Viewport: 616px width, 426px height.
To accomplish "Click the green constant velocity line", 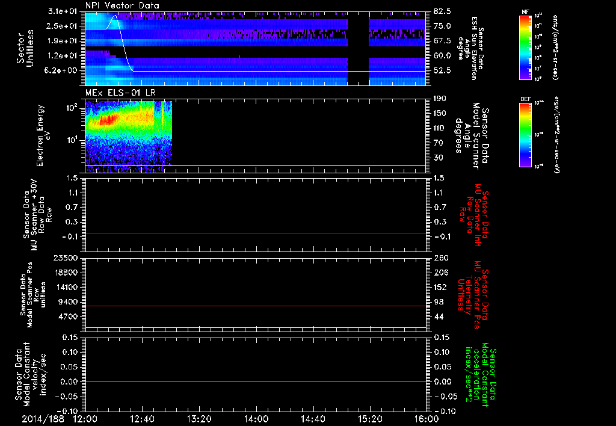I will tap(255, 381).
